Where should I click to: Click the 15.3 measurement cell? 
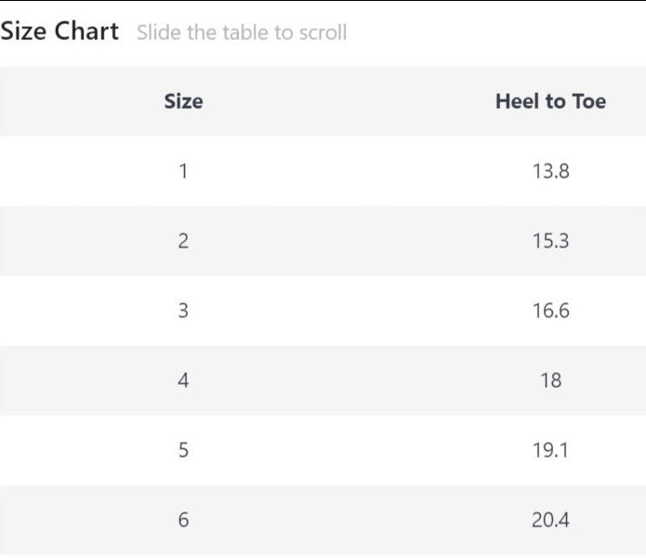(x=550, y=241)
